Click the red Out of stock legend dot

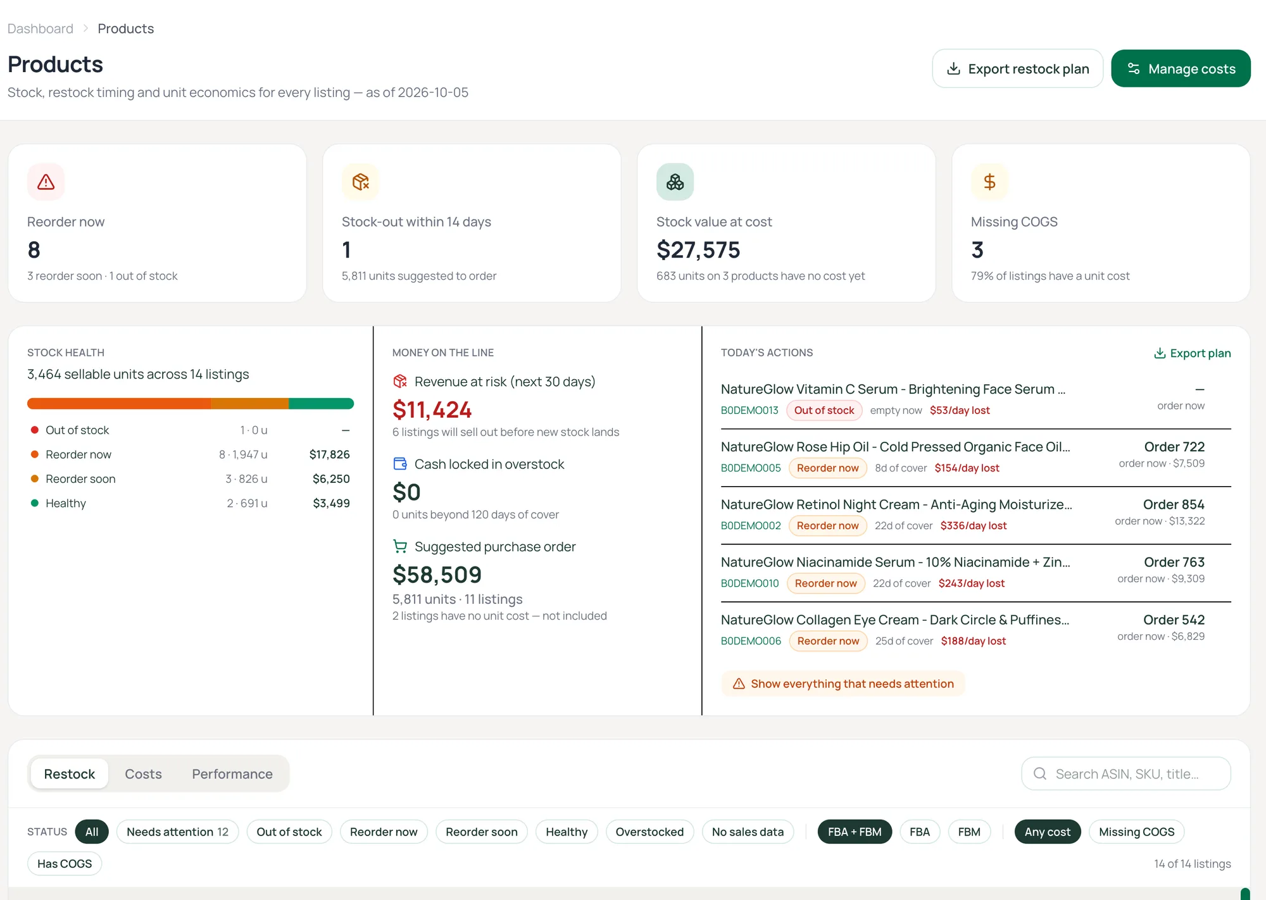coord(35,430)
